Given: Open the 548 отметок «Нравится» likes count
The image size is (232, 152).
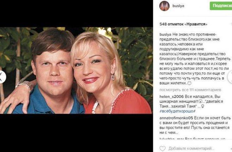Looking at the screenshot, I should 183,24.
